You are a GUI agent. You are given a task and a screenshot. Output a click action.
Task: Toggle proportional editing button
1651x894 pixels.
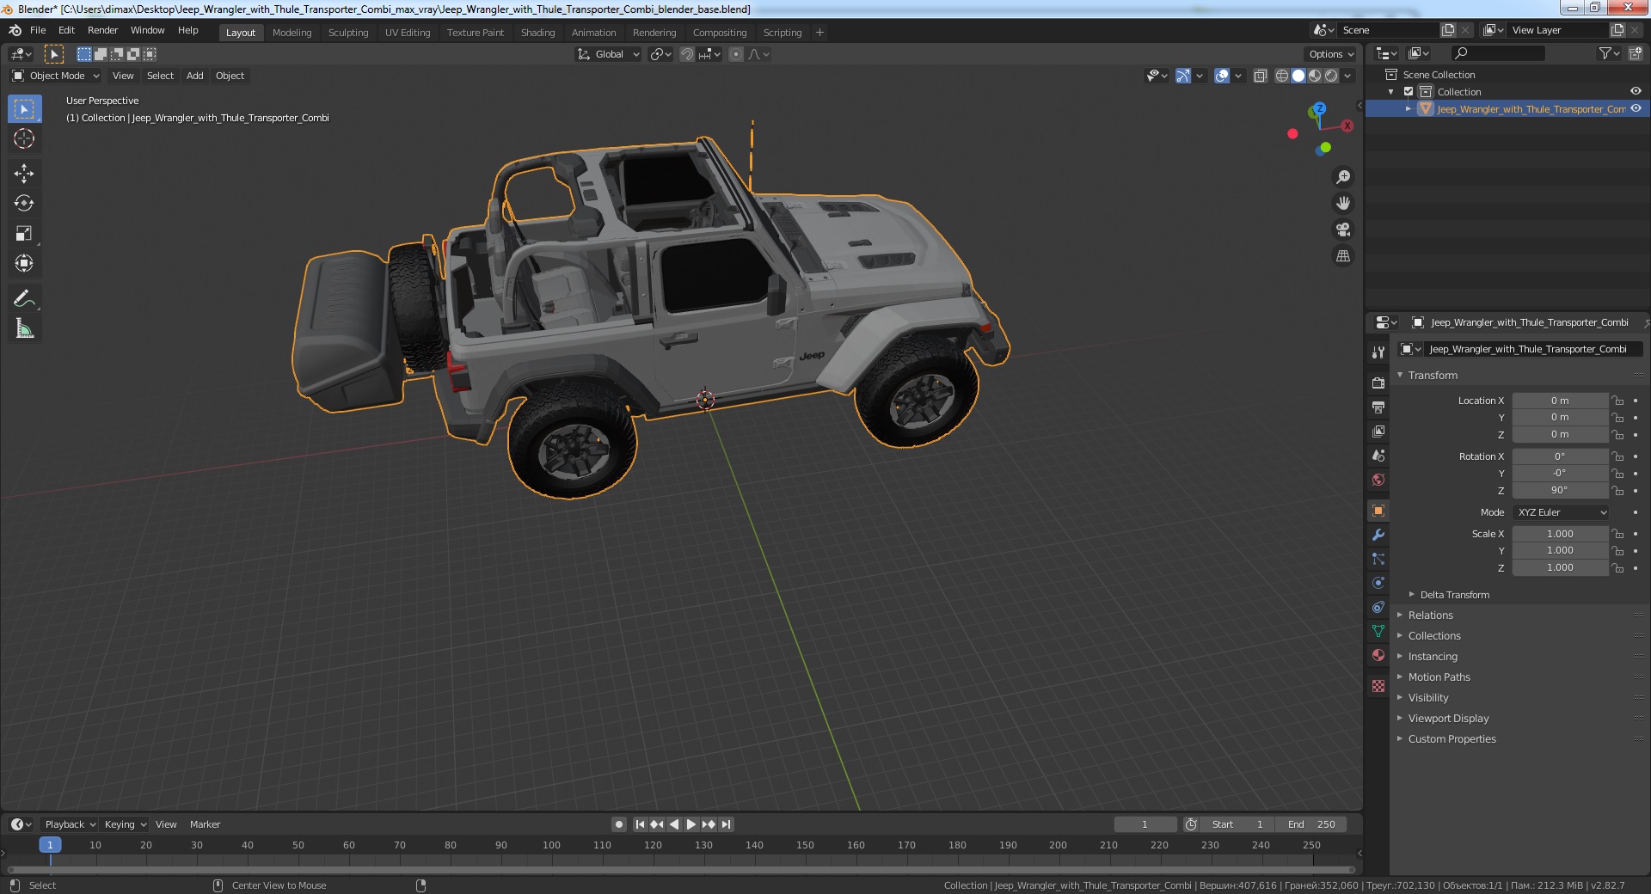[735, 54]
